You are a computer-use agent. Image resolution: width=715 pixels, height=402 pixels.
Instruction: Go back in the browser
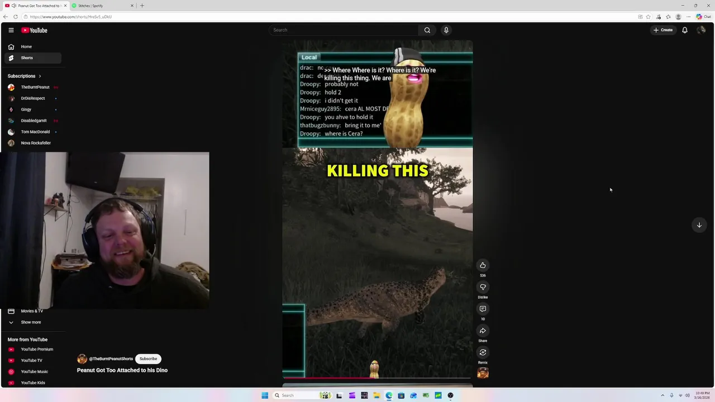(6, 17)
